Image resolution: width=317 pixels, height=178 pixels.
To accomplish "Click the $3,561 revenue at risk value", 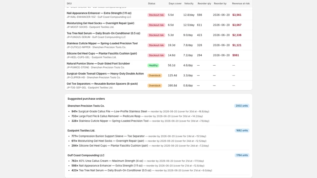I will (237, 15).
